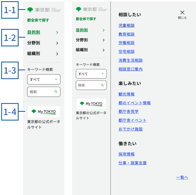Select 組織別 menu item in right panel
The height and width of the screenshot is (195, 196).
tap(82, 50)
